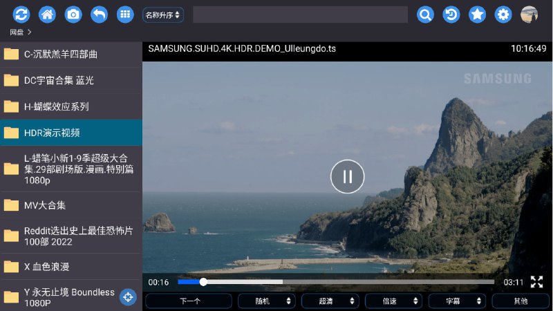Image resolution: width=553 pixels, height=311 pixels.
Task: Open the 名称升序 sort dropdown
Action: pos(163,15)
